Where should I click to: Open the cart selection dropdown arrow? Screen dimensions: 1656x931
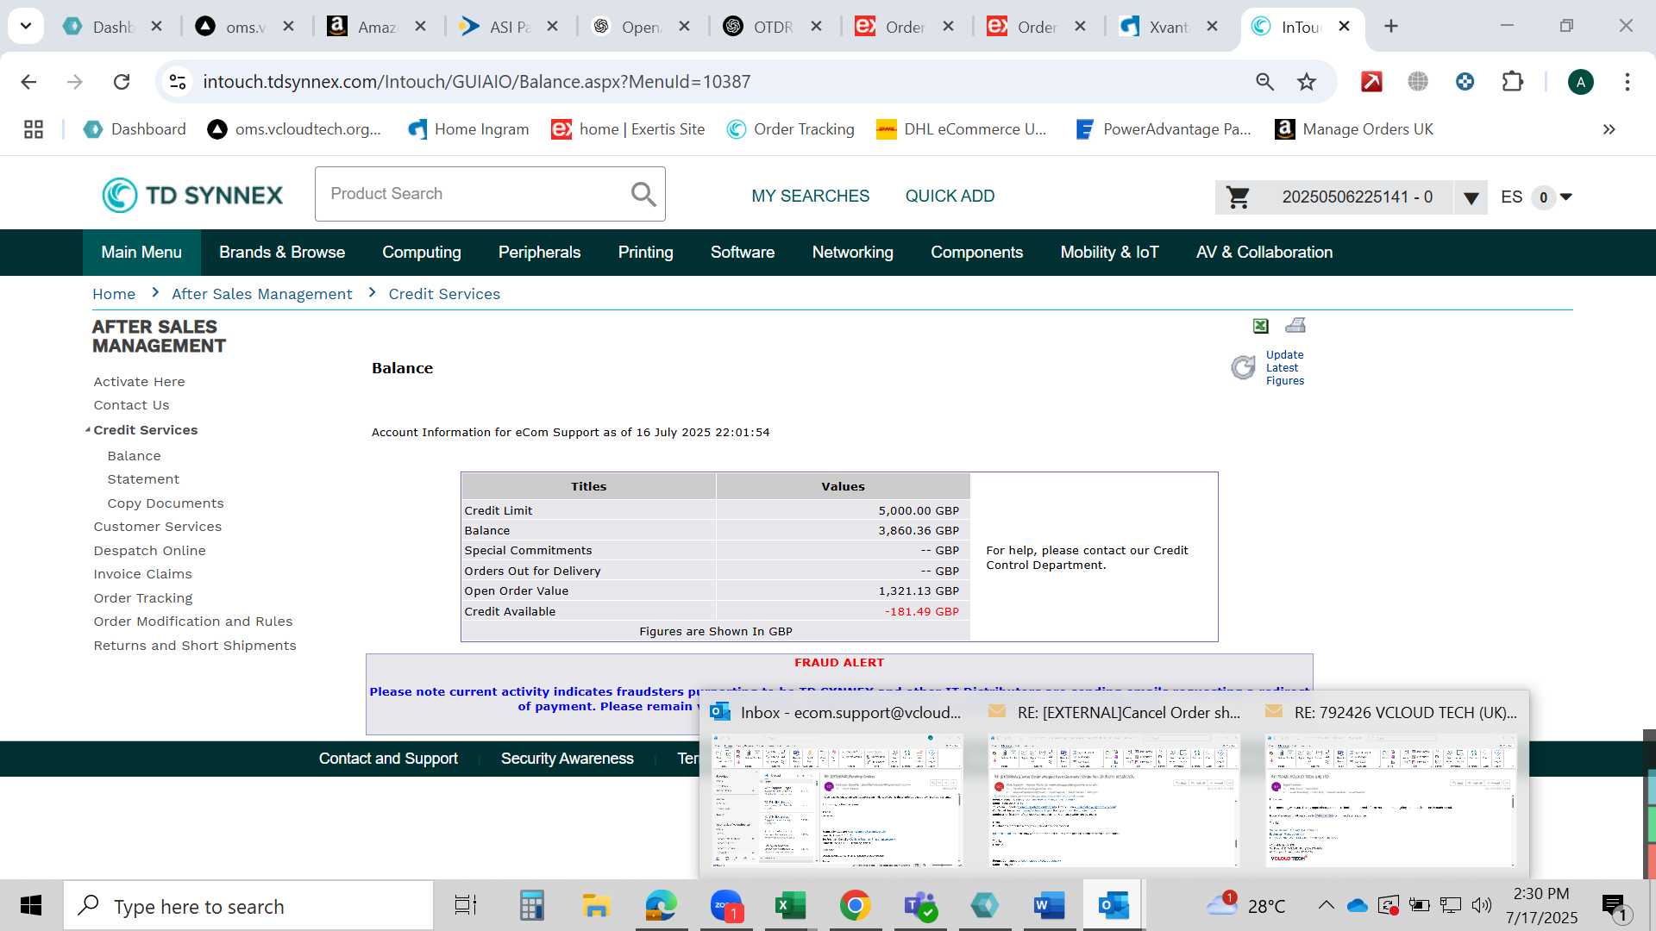point(1471,197)
